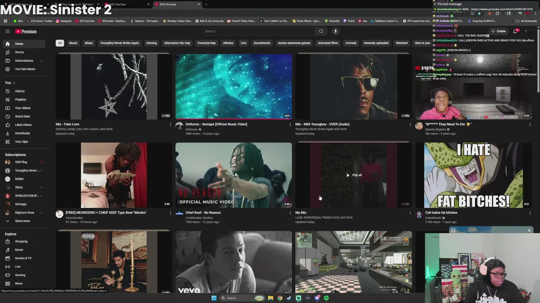Select the Freestyle Rap chip

[x=207, y=43]
